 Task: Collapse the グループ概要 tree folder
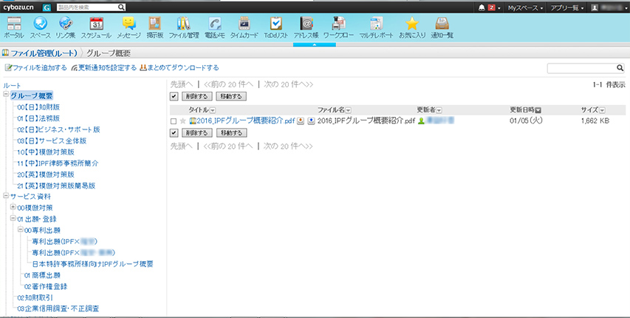coord(7,95)
